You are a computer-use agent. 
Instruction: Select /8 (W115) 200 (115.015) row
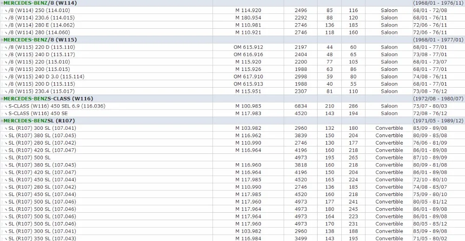click(x=232, y=69)
